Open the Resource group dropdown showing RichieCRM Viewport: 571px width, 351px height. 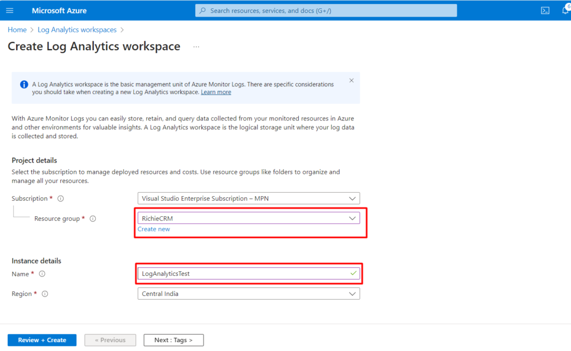tap(249, 218)
